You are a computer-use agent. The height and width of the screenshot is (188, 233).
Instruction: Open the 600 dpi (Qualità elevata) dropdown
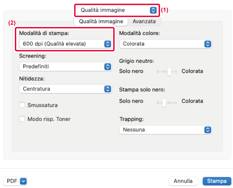point(65,44)
